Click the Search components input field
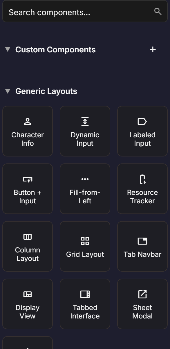170x349 pixels. [73, 12]
